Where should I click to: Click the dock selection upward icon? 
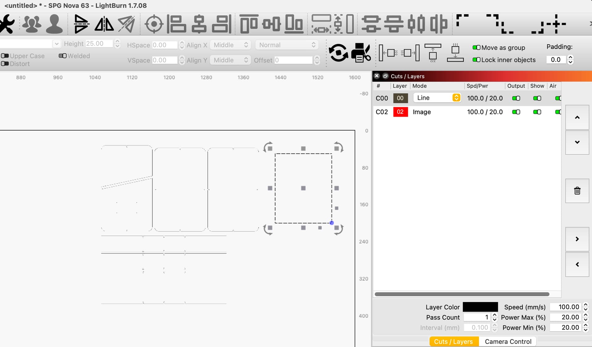click(433, 53)
